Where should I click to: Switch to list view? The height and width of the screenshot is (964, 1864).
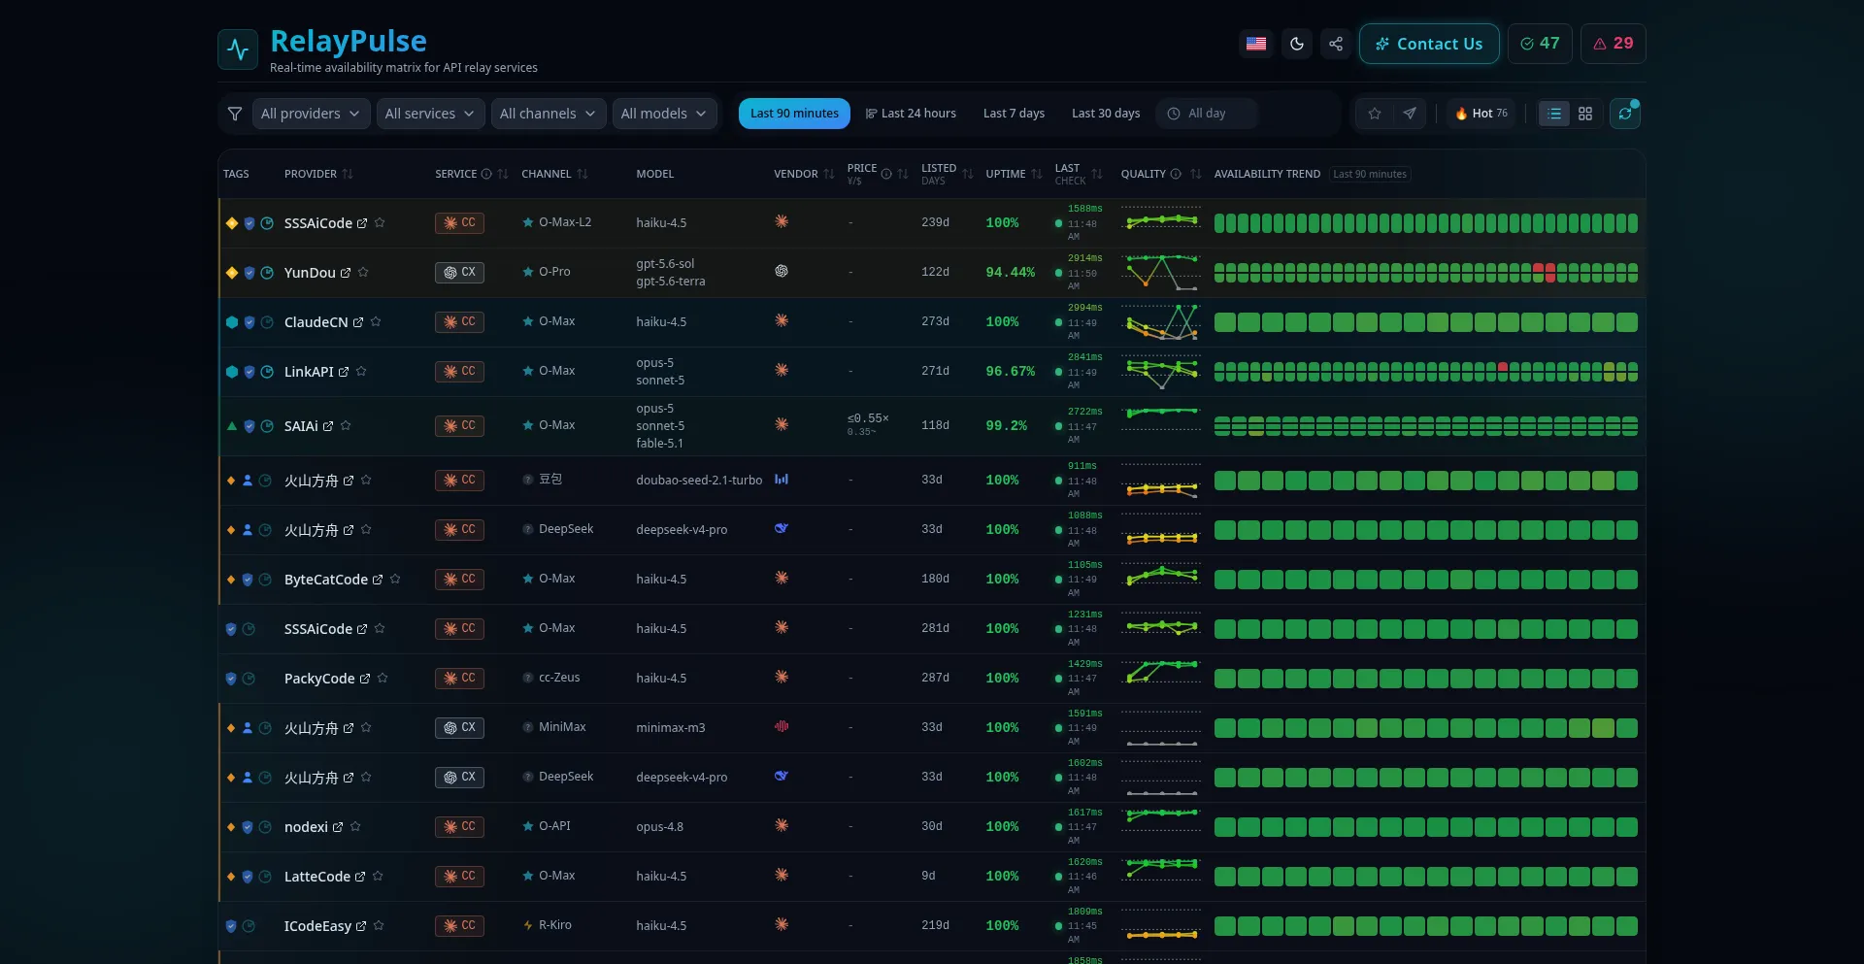click(1554, 114)
